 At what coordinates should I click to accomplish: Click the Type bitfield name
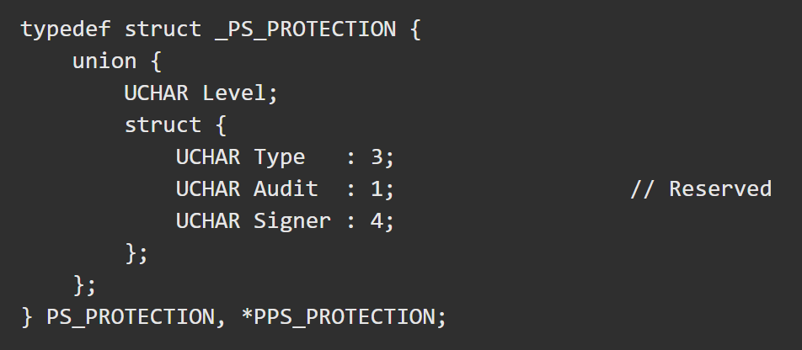pos(280,157)
